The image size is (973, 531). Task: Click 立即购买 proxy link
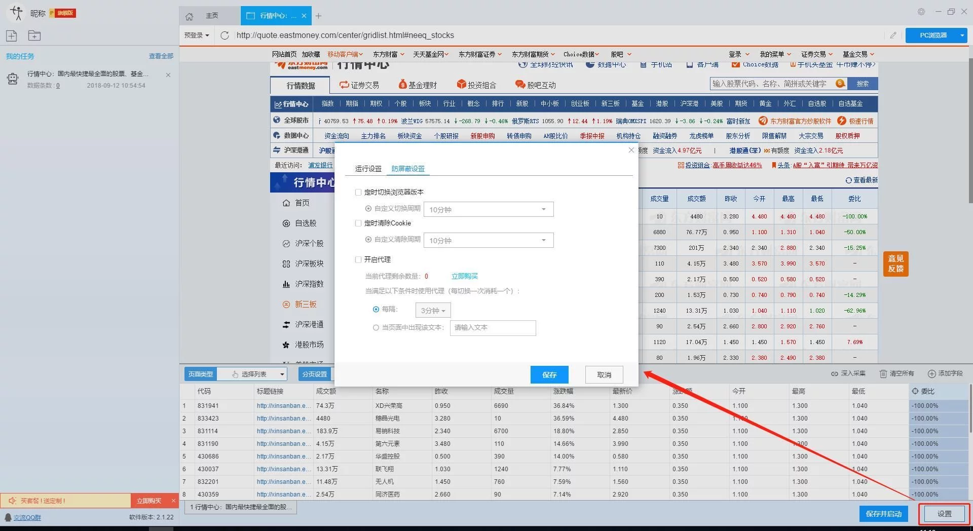pyautogui.click(x=465, y=276)
